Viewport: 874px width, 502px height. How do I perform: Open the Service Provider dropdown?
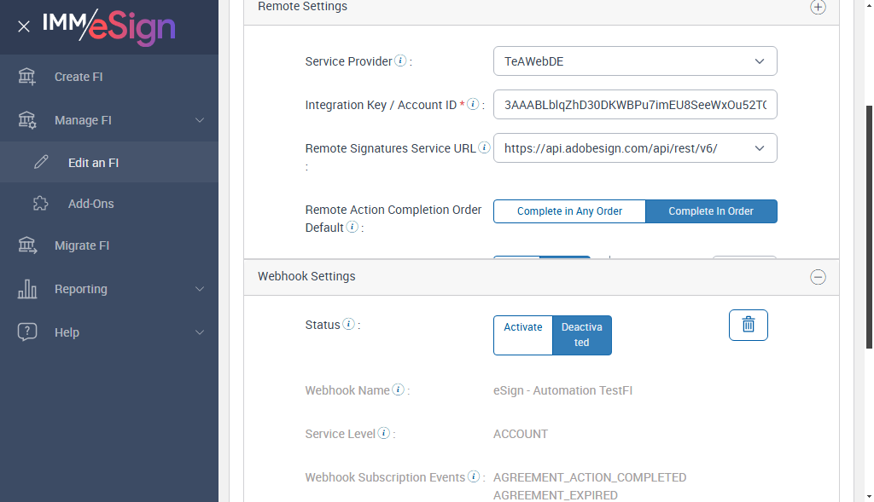(x=635, y=61)
